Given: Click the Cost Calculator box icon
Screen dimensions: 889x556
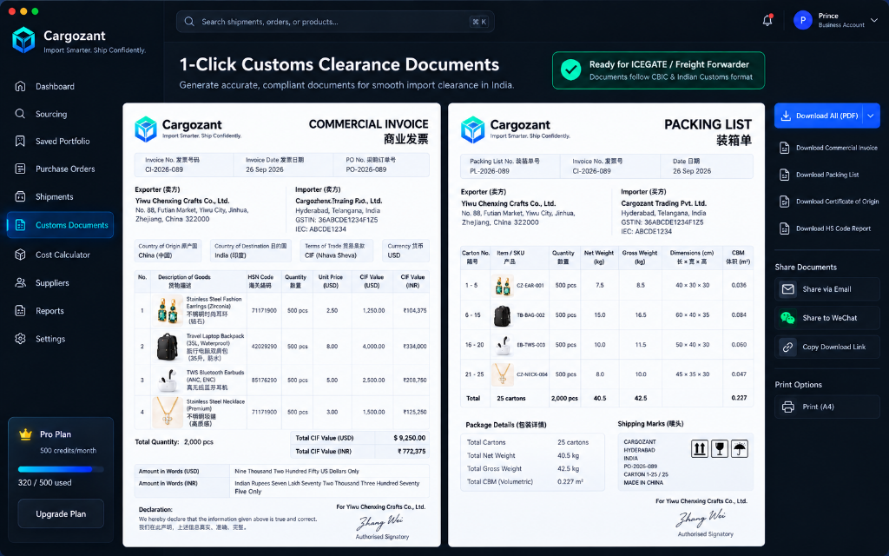Looking at the screenshot, I should (21, 255).
